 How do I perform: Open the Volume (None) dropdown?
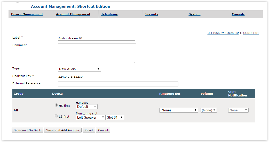209,110
